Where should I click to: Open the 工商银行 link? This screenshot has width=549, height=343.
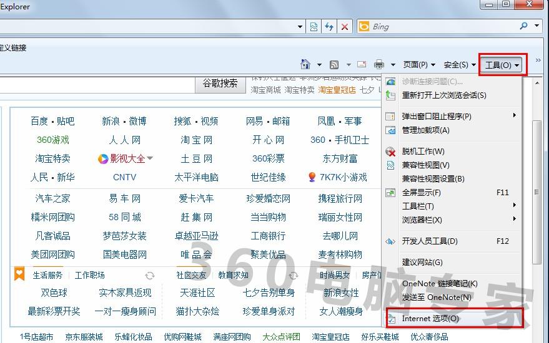point(268,236)
